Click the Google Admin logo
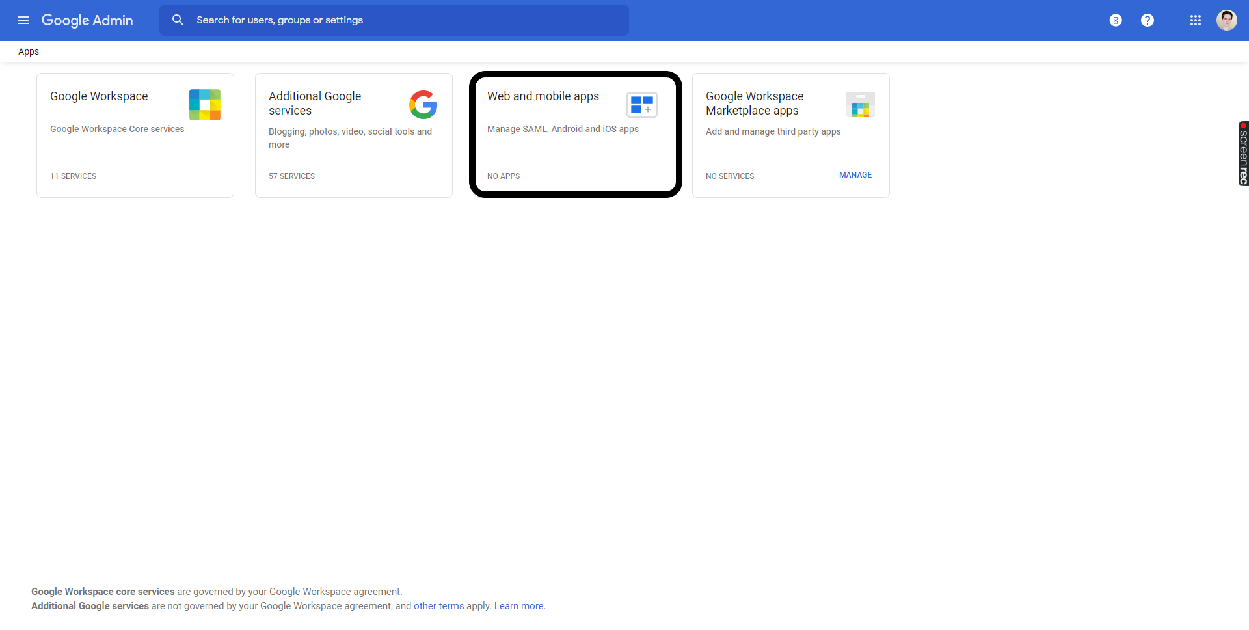The image size is (1249, 630). [x=87, y=20]
